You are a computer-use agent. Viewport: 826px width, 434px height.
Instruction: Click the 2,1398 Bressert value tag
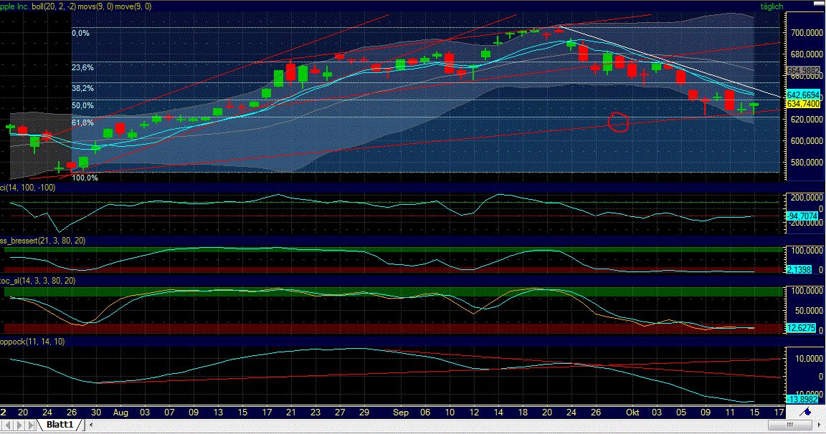point(799,269)
